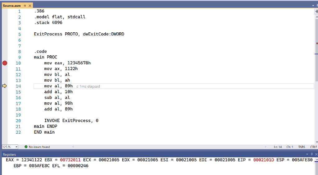Viewport: 318px width, 175px height.
Task: Click the editor vertical scrollbar thumb
Action: tap(316, 50)
